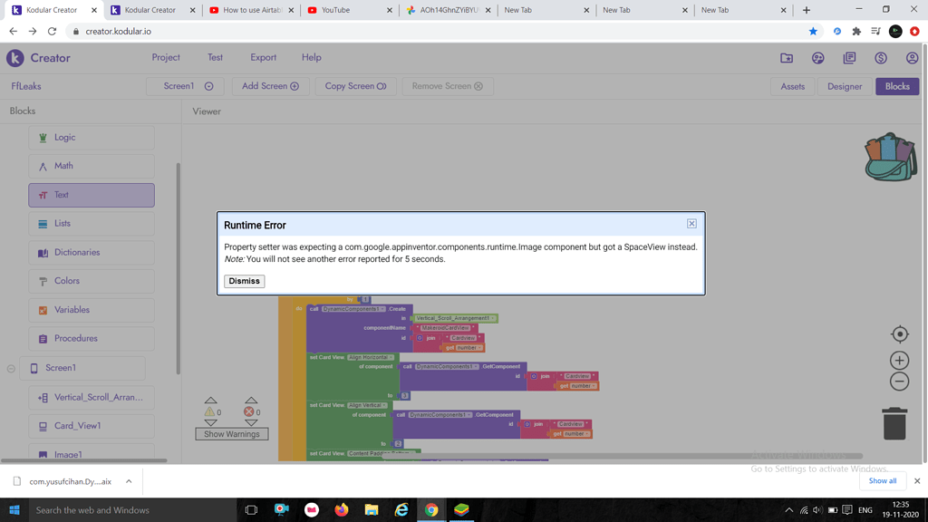The width and height of the screenshot is (928, 522).
Task: Close Runtime Error dialog with X icon
Action: (x=691, y=224)
